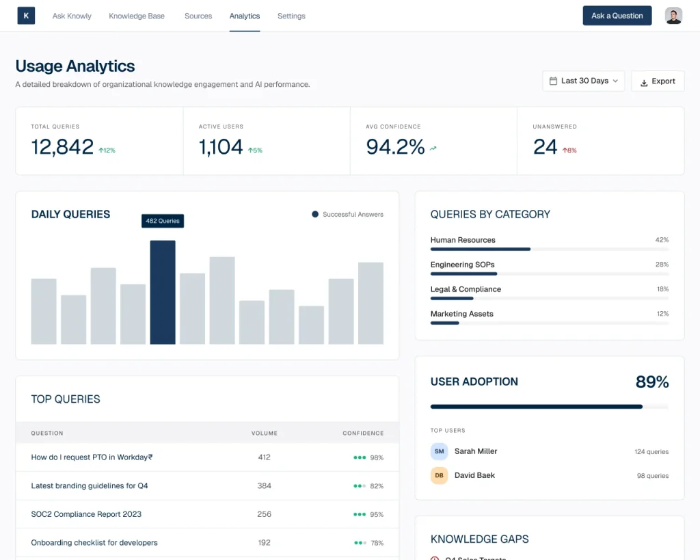Click confidence dots for Onboarding checklist
This screenshot has height=560, width=700.
(x=360, y=543)
